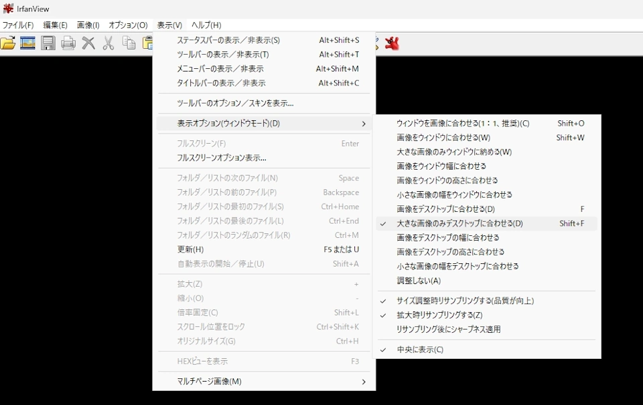The image size is (643, 405).
Task: Click the Copy toolbar icon
Action: pos(129,43)
